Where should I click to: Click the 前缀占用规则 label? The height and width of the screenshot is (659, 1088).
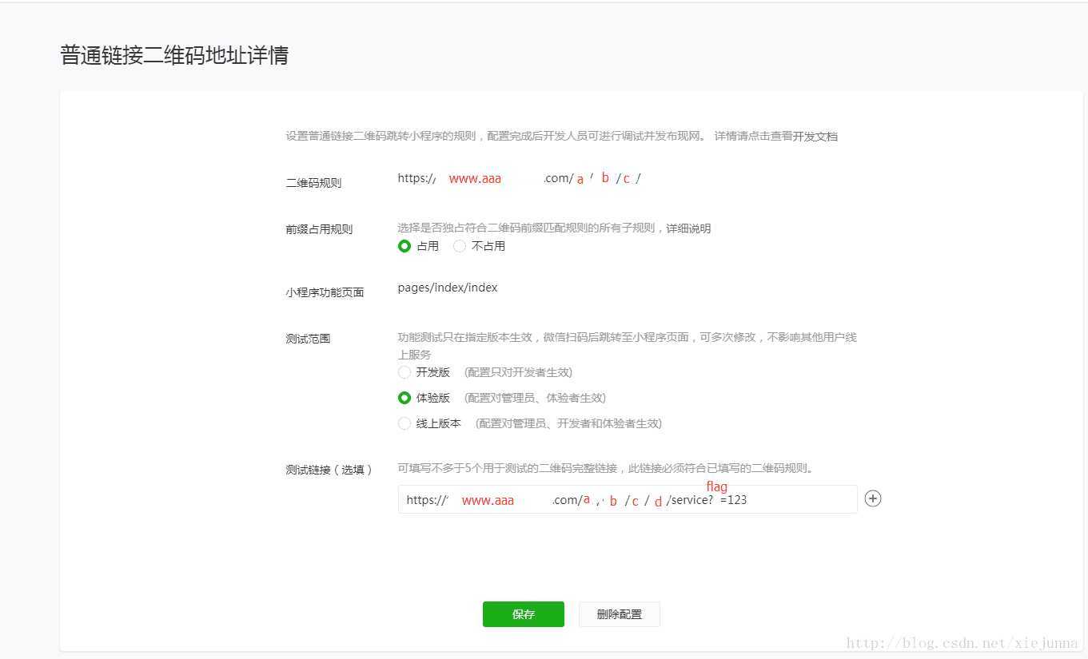coord(319,229)
